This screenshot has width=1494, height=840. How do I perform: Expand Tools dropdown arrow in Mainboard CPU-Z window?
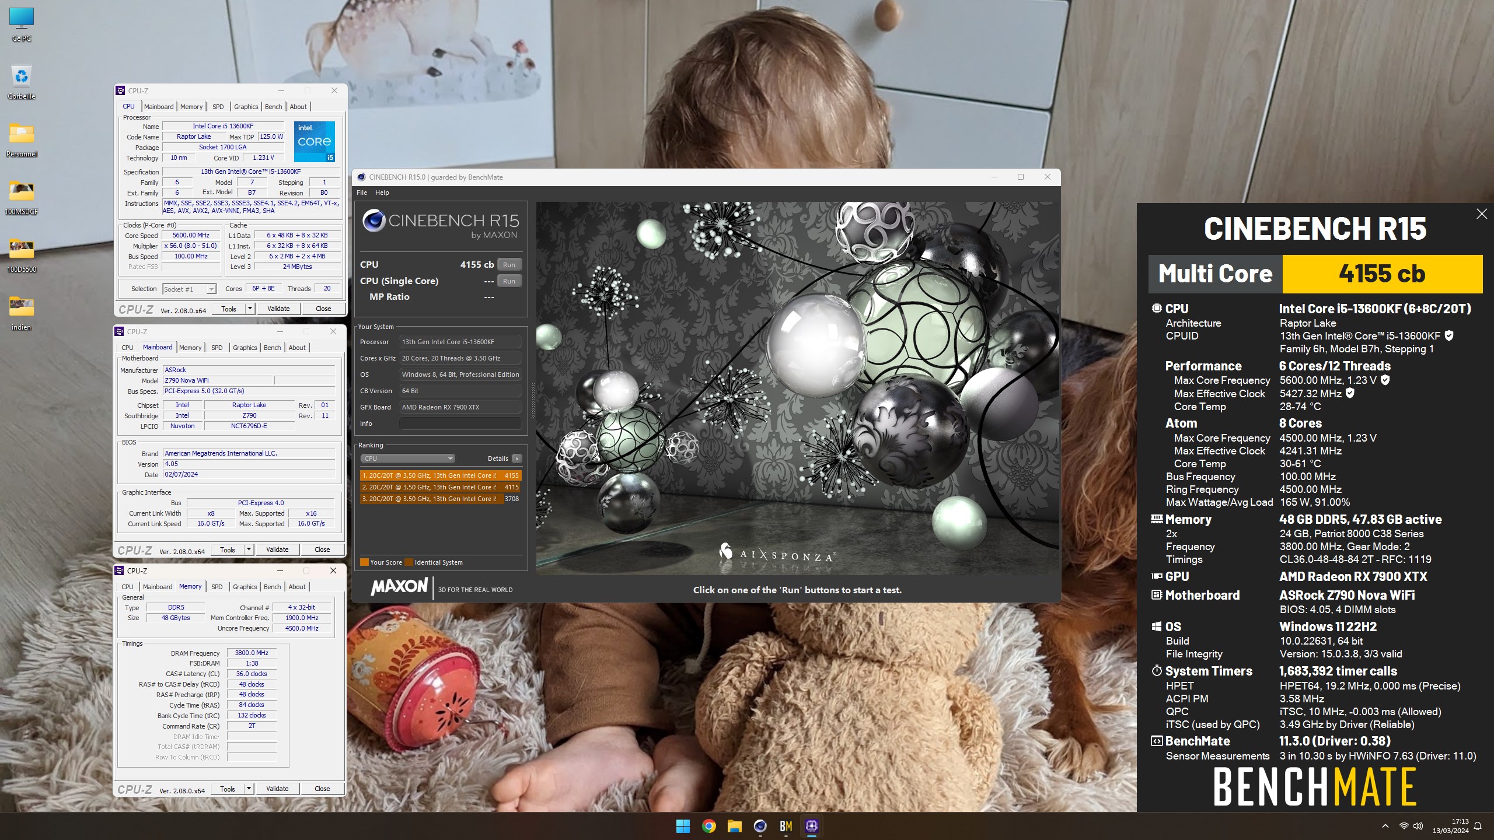click(x=249, y=549)
